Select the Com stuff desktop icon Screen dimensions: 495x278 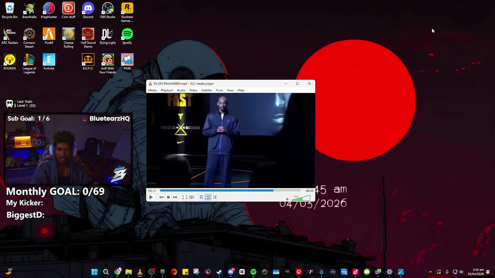pos(68,11)
